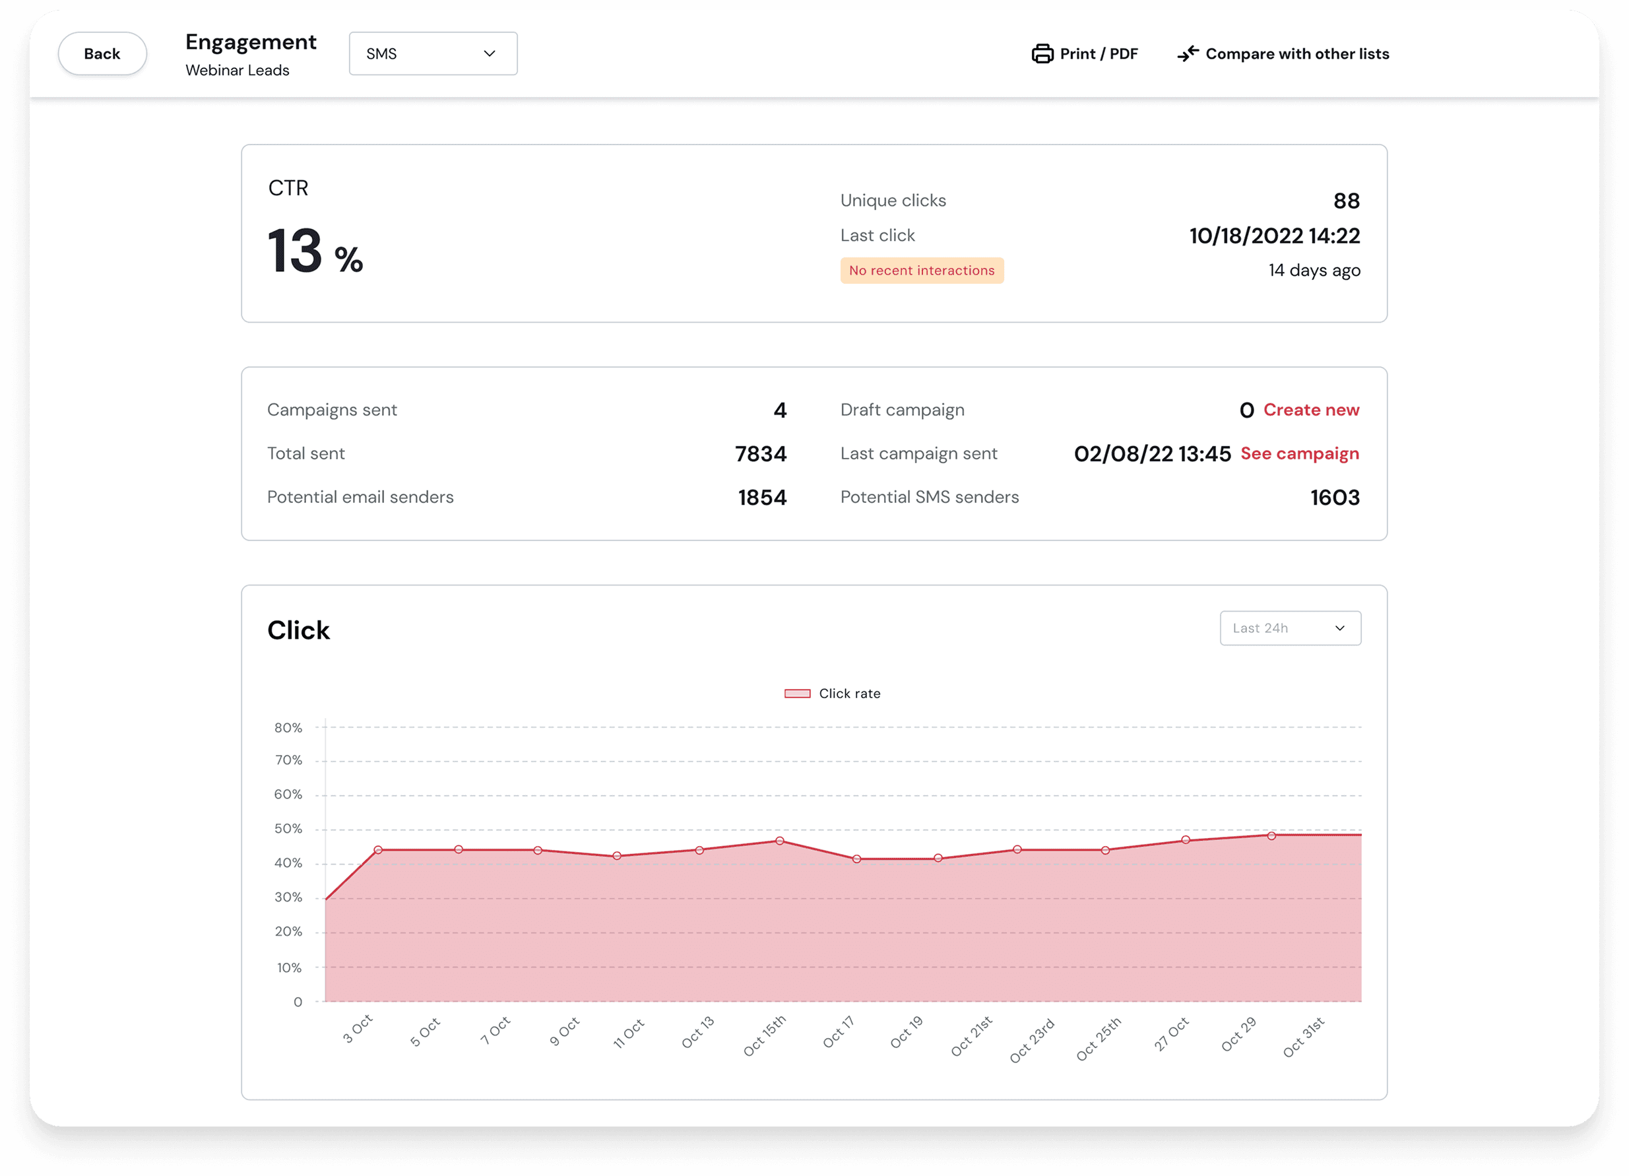
Task: Click the Create new draft link
Action: point(1311,410)
